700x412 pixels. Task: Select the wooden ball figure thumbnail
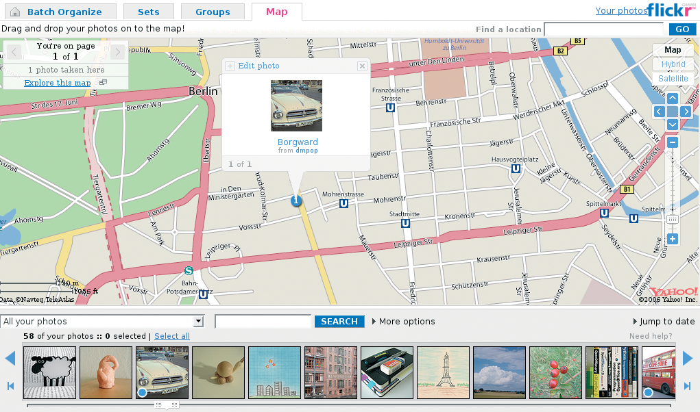coord(218,372)
